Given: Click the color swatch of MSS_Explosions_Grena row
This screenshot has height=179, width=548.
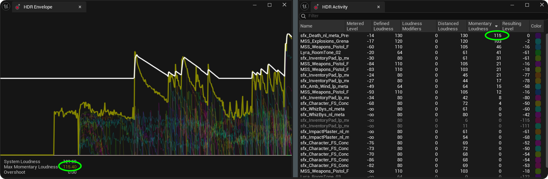Looking at the screenshot, I should (x=538, y=41).
